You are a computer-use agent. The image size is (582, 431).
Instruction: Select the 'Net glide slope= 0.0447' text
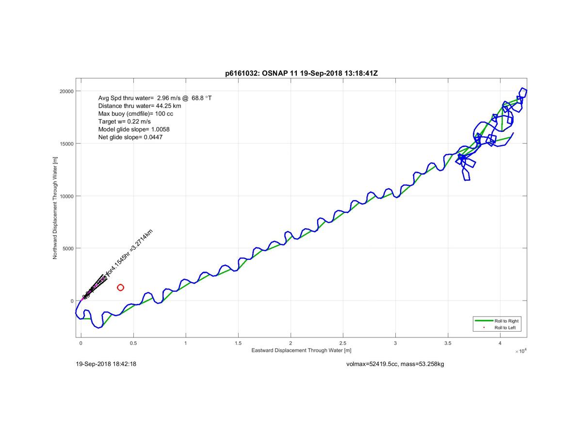tap(130, 137)
